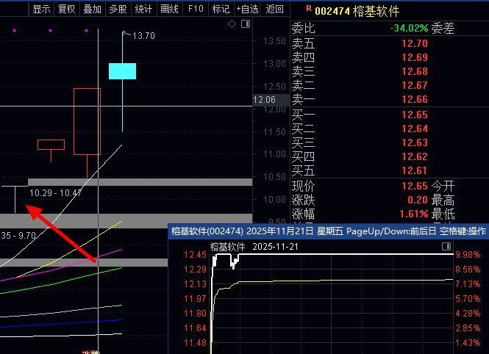Toggle the side panel layout icon
Viewport: 489px width, 354px height.
[245, 24]
